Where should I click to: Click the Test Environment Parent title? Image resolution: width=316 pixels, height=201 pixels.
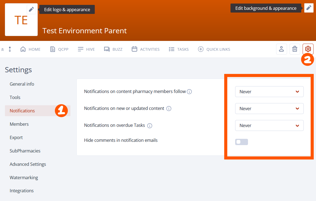(x=84, y=31)
